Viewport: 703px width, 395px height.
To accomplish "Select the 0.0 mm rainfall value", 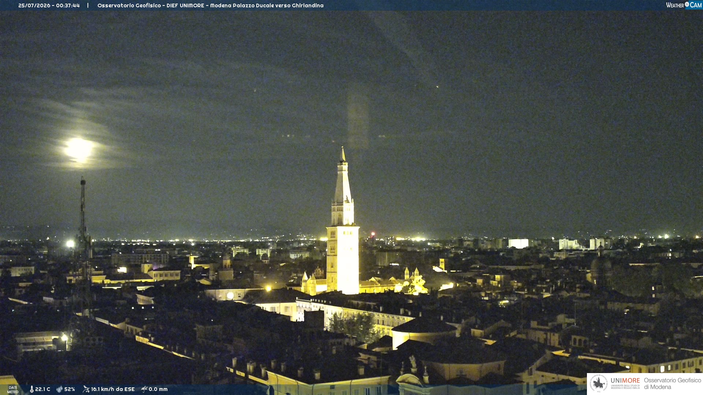I will coord(158,390).
